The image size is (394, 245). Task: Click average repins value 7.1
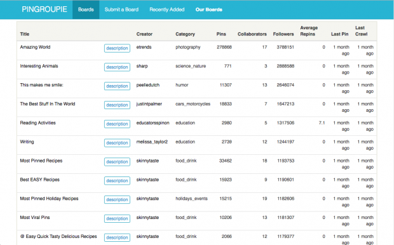(x=322, y=123)
